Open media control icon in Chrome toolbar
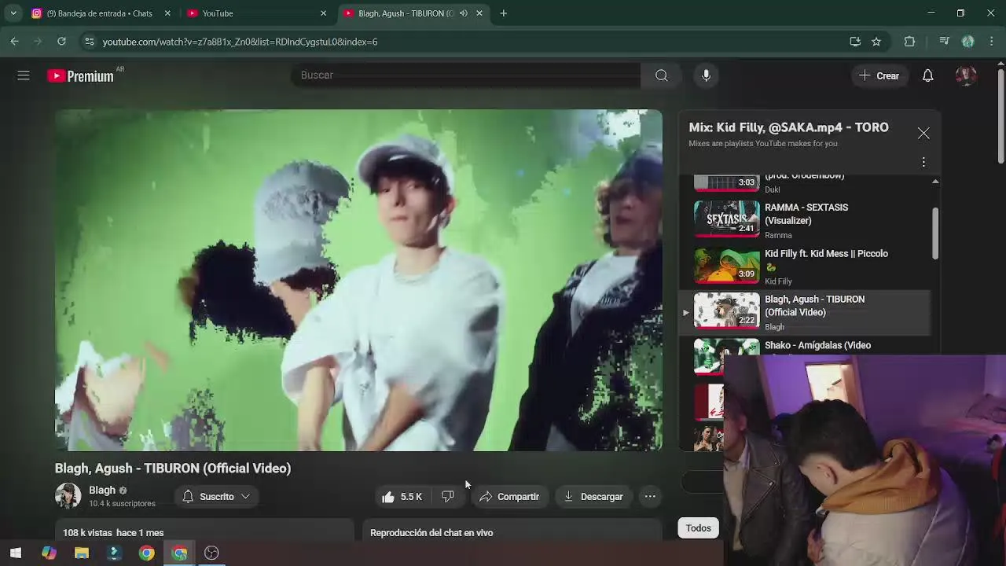The image size is (1006, 566). [x=944, y=42]
